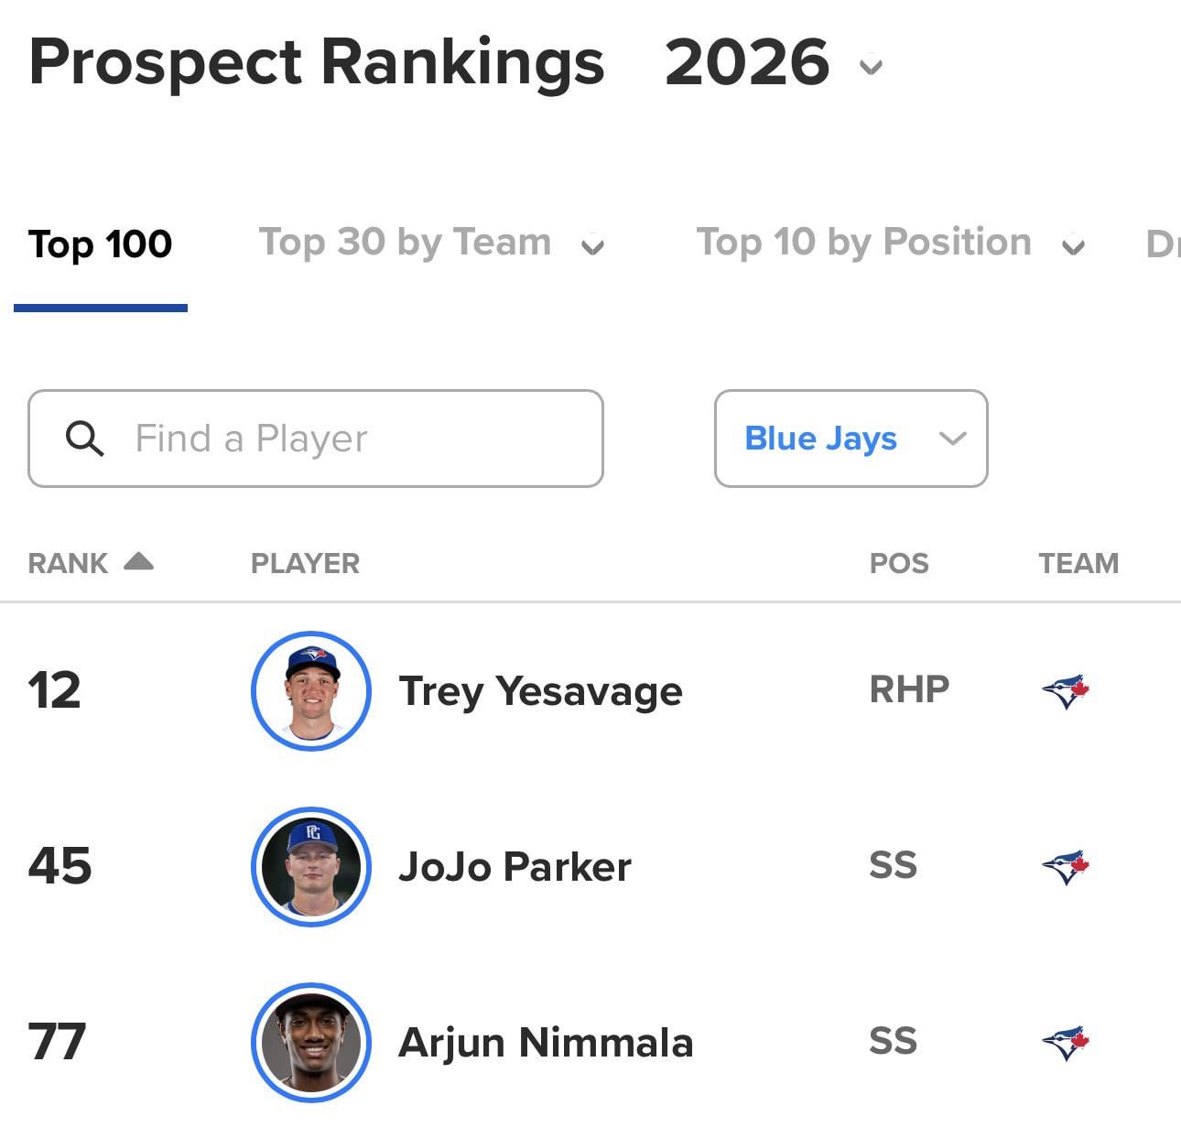Click the Blue Jays logo in JoJo Parker's row
This screenshot has width=1181, height=1138.
[x=1066, y=866]
